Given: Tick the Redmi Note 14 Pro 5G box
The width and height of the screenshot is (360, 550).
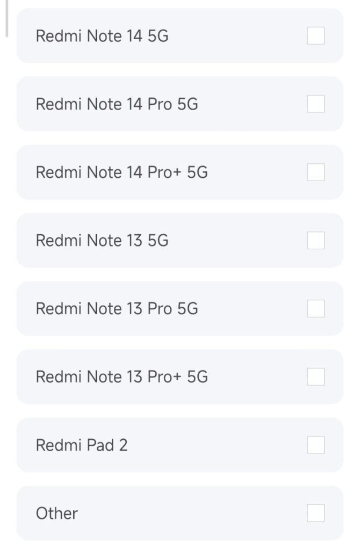Looking at the screenshot, I should click(316, 104).
